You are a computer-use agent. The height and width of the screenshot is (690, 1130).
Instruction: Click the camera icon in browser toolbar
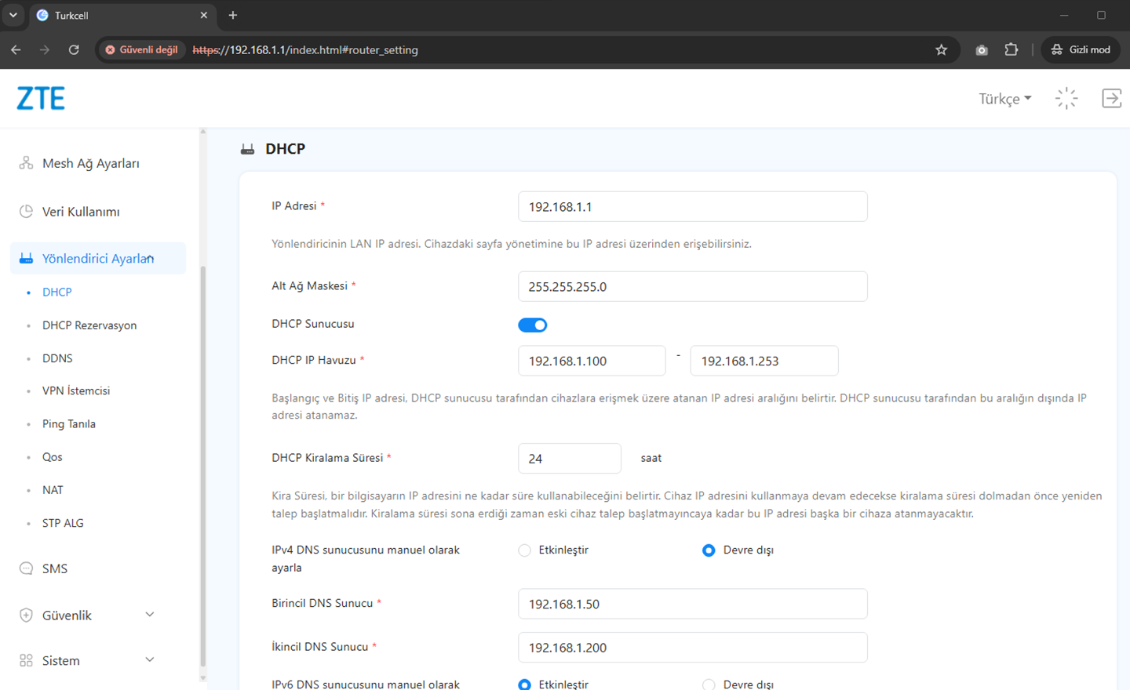982,49
